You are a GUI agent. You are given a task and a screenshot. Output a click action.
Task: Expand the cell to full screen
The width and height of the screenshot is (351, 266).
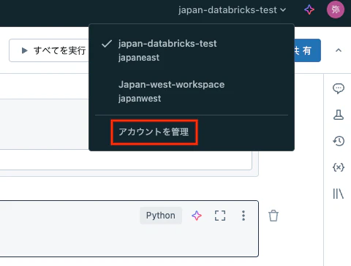[x=220, y=216]
